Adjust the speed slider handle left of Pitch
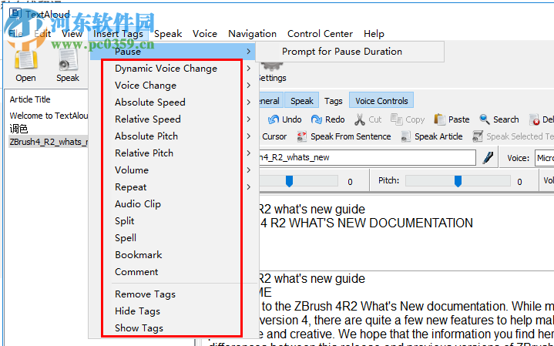 tap(289, 181)
